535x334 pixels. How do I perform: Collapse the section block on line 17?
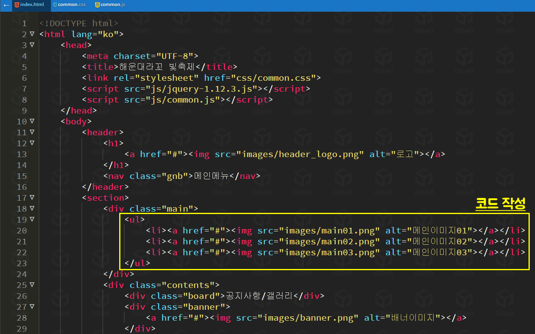pyautogui.click(x=32, y=197)
